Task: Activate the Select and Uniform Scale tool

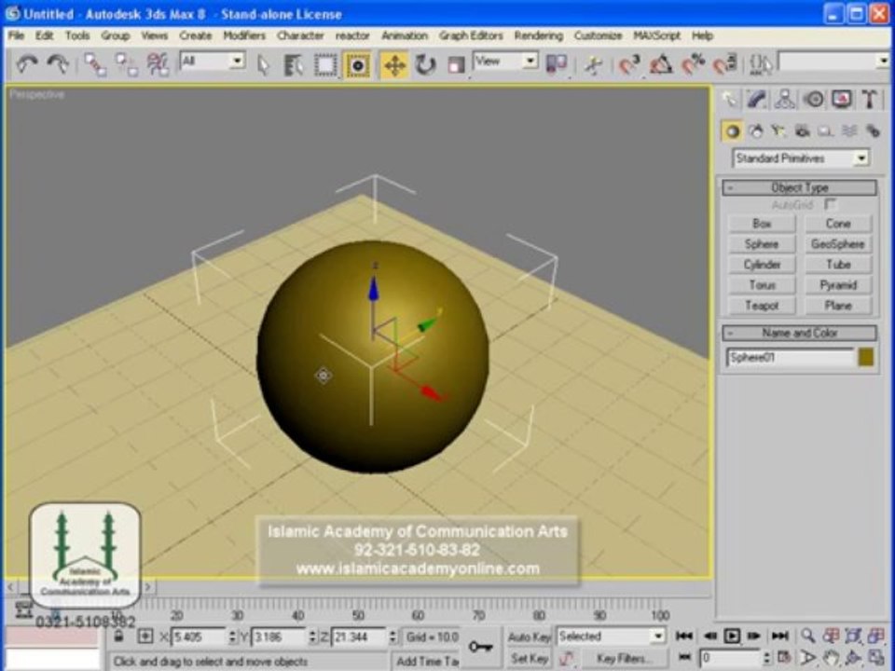Action: pos(456,65)
